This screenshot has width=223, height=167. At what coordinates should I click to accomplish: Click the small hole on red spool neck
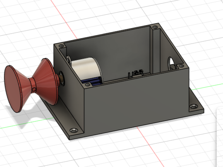point(34,89)
